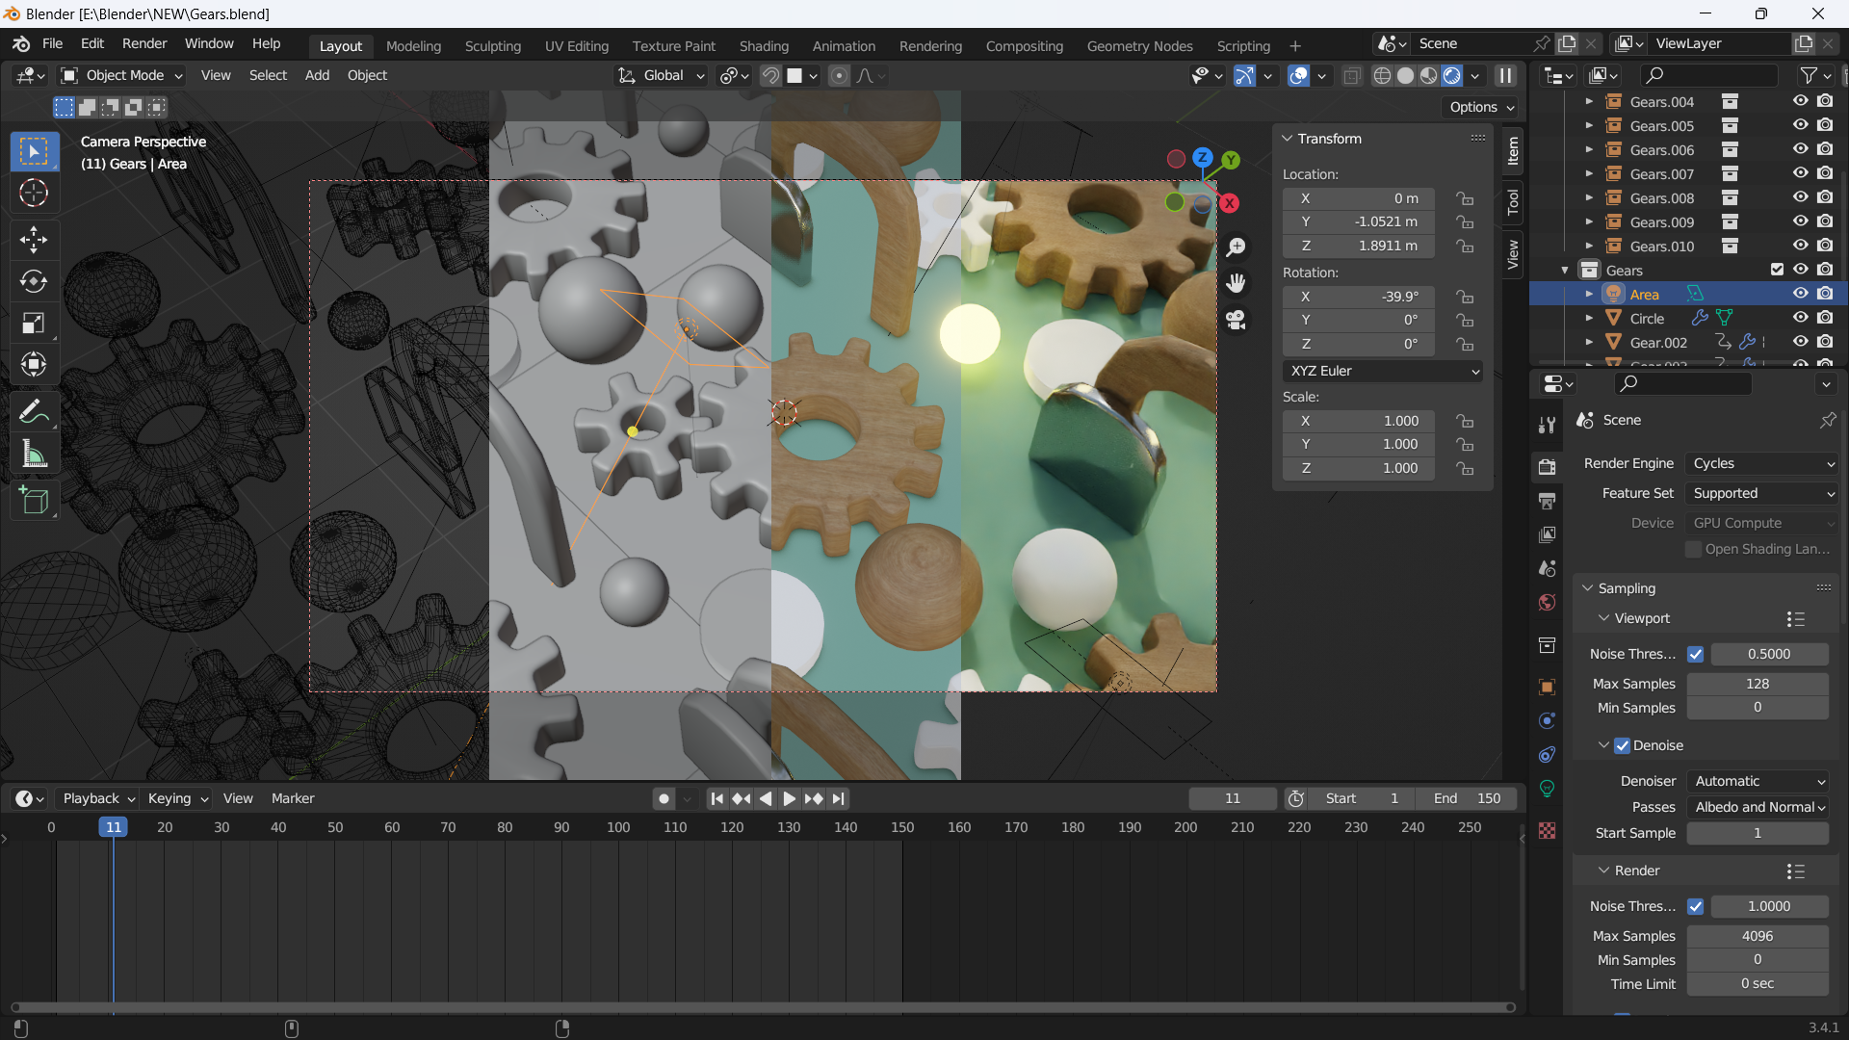Toggle viewport Noise Threshold checkbox

1695,654
